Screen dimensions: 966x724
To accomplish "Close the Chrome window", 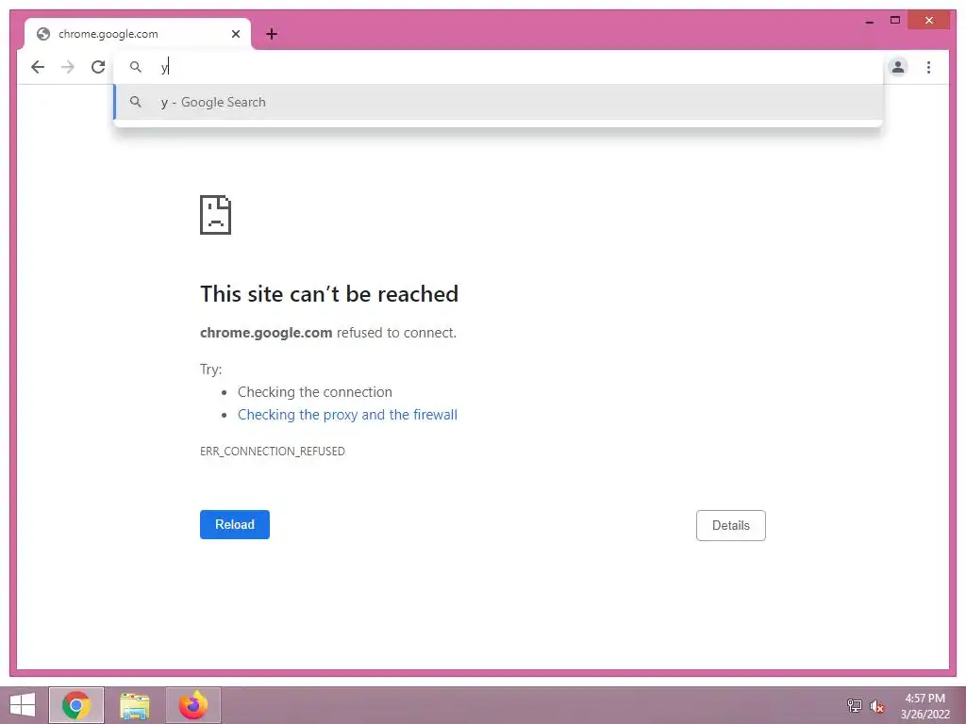I will pos(929,21).
